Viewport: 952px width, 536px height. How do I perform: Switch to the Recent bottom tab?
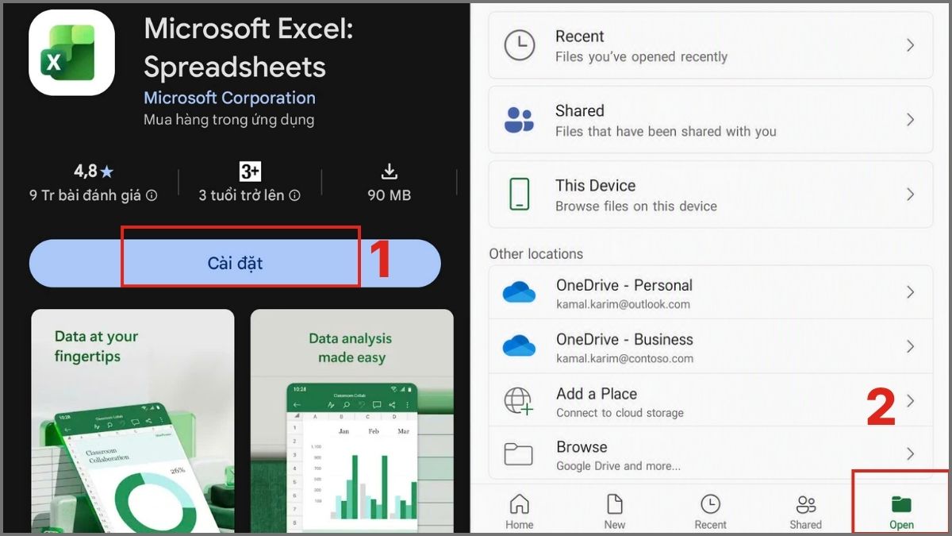(710, 512)
